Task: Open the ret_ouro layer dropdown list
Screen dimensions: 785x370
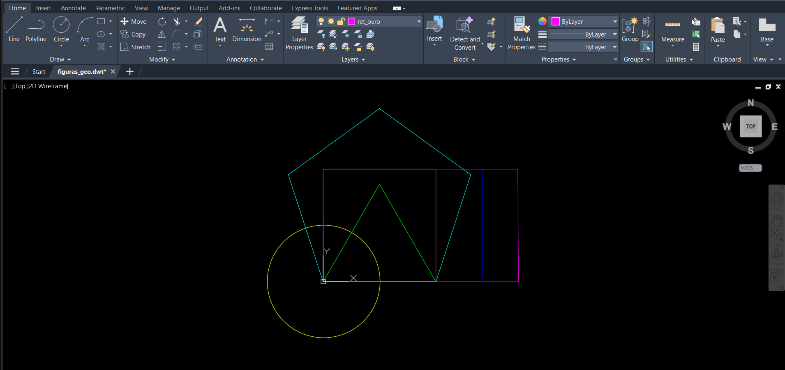Action: click(418, 21)
